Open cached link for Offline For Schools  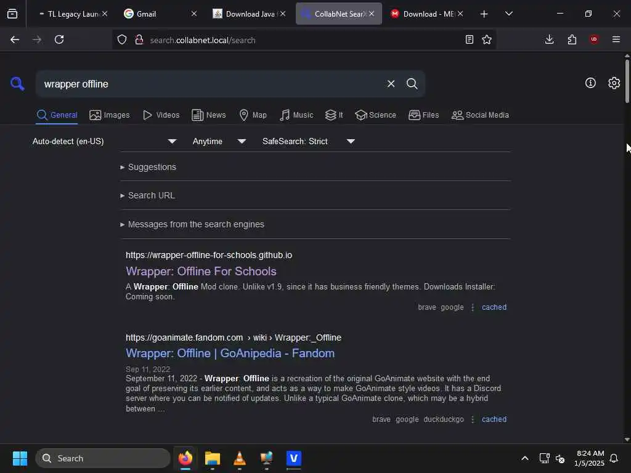tap(494, 307)
